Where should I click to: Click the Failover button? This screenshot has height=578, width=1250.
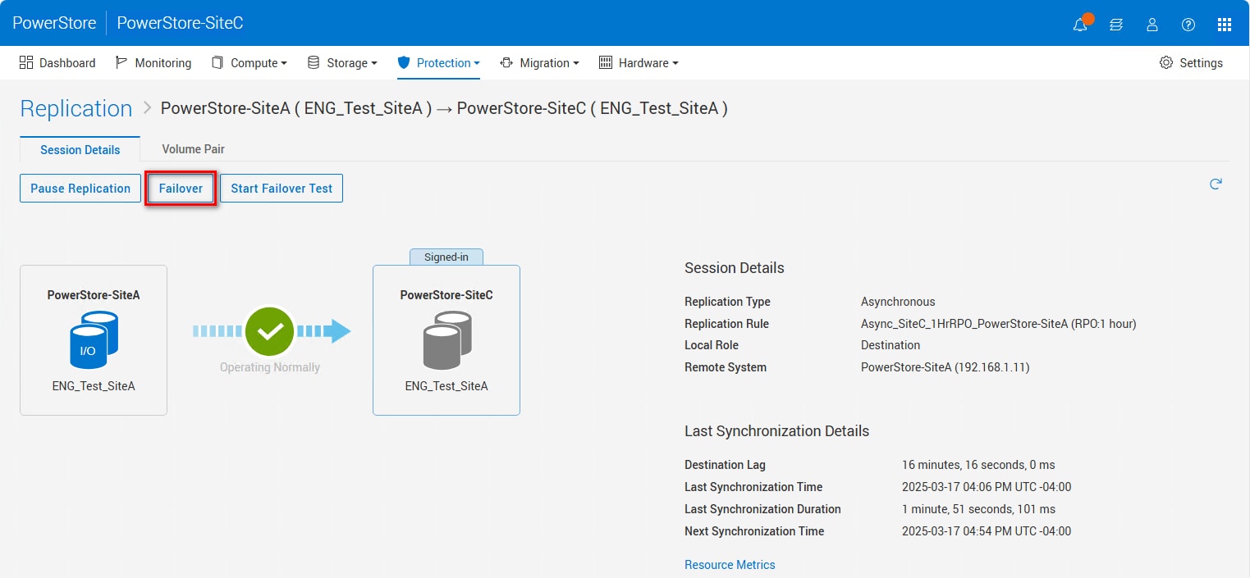pos(181,188)
